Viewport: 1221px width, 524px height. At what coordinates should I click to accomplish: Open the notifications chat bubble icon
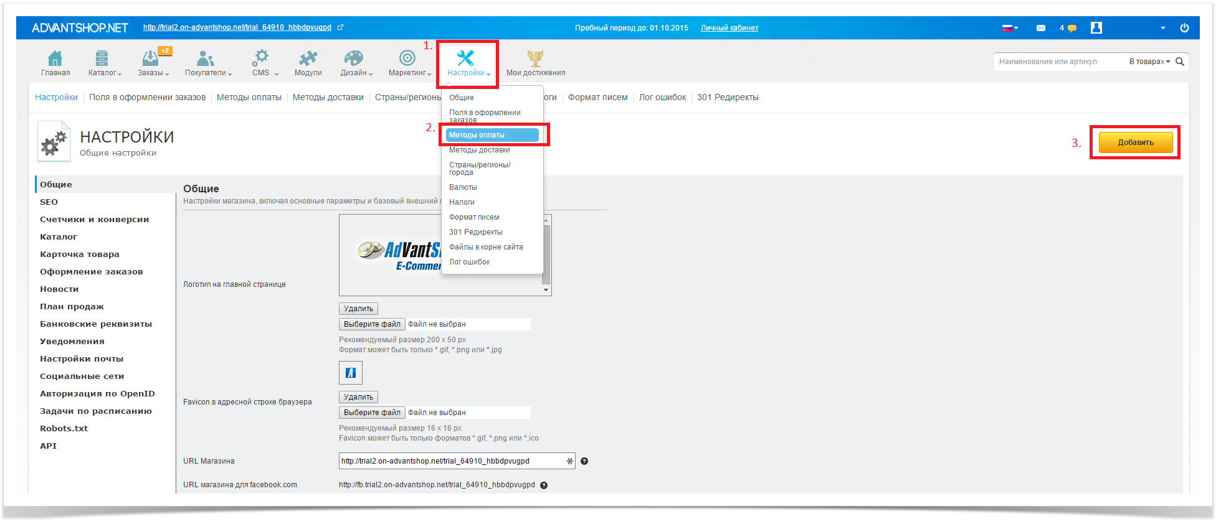point(1071,29)
